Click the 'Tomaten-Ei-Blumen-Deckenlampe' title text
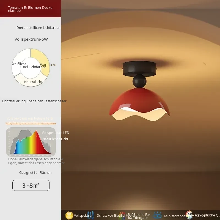The image size is (220, 220). click(x=30, y=9)
